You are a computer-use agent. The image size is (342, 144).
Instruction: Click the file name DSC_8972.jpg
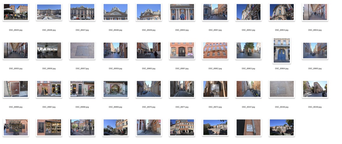coord(215,107)
